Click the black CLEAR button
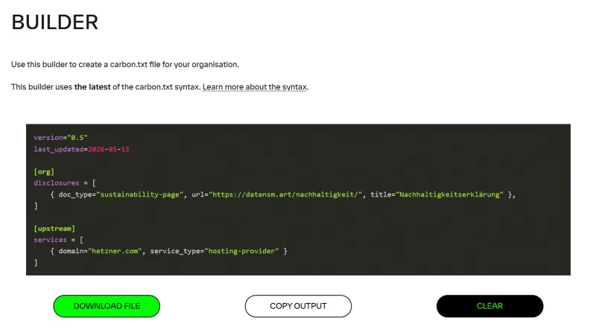Screen dimensions: 596x335 tap(489, 306)
